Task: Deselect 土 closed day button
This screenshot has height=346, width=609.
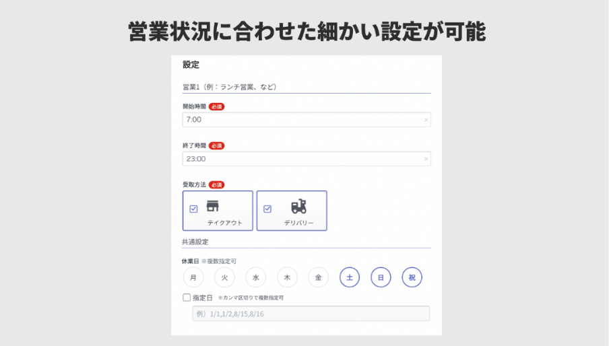Action: point(350,277)
